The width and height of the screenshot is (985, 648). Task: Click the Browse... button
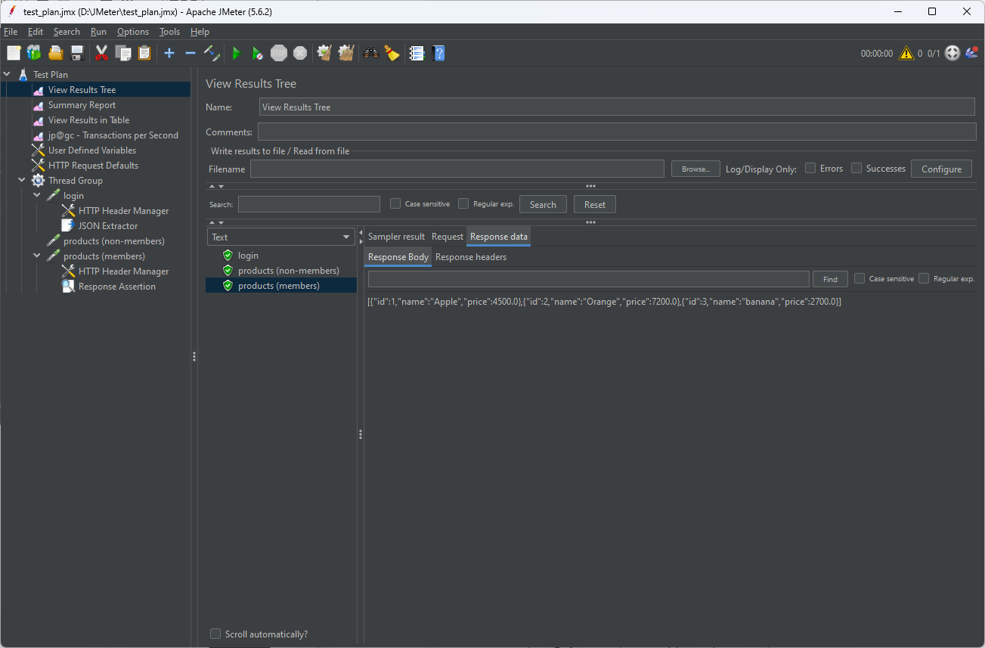tap(695, 169)
